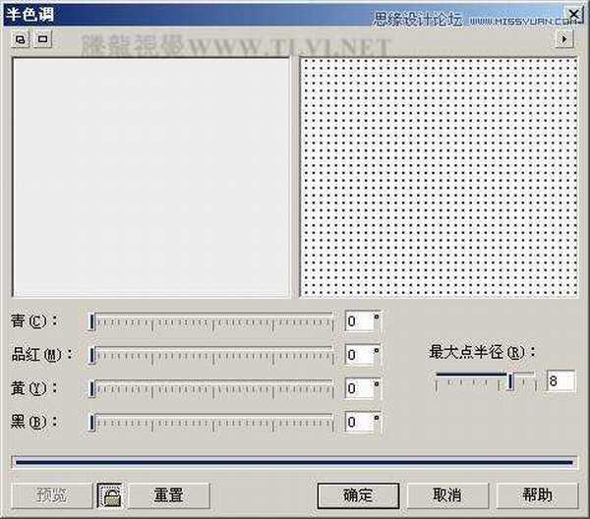Focus the Black (黑) angle value field
The height and width of the screenshot is (519, 590).
[358, 422]
